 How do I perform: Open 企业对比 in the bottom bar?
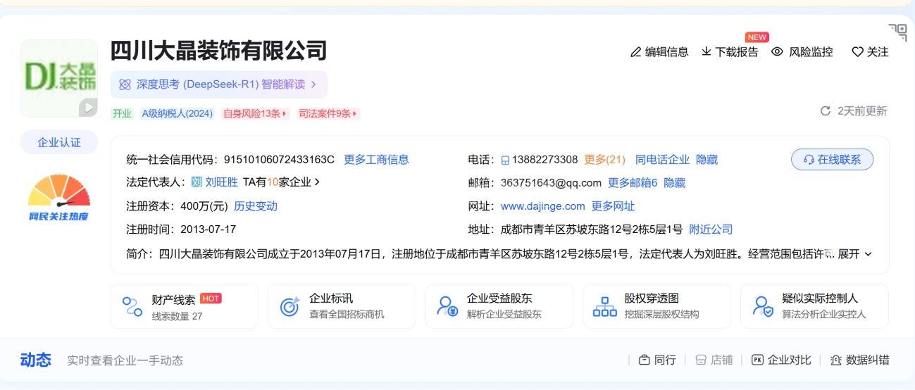[x=781, y=360]
